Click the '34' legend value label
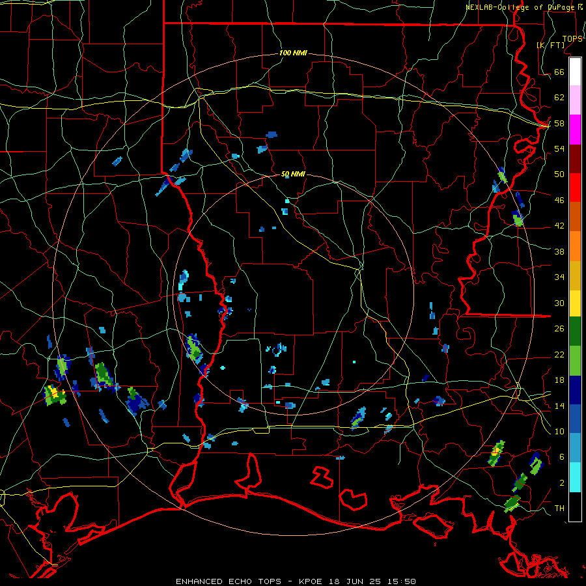 tap(559, 277)
